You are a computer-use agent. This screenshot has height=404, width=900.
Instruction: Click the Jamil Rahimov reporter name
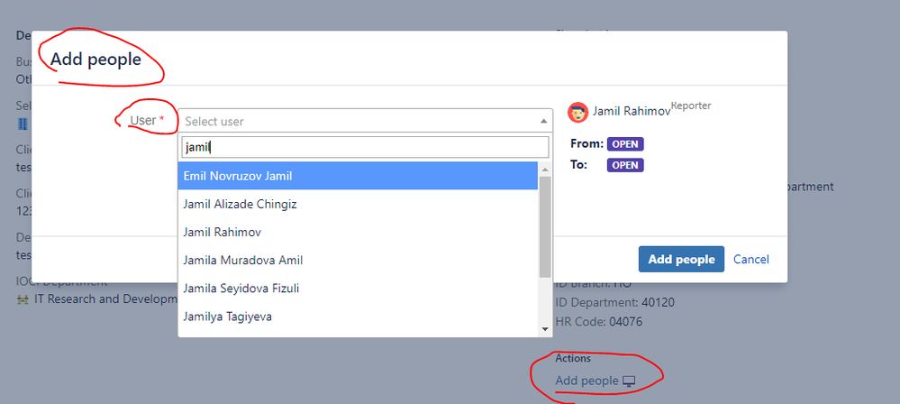point(632,112)
